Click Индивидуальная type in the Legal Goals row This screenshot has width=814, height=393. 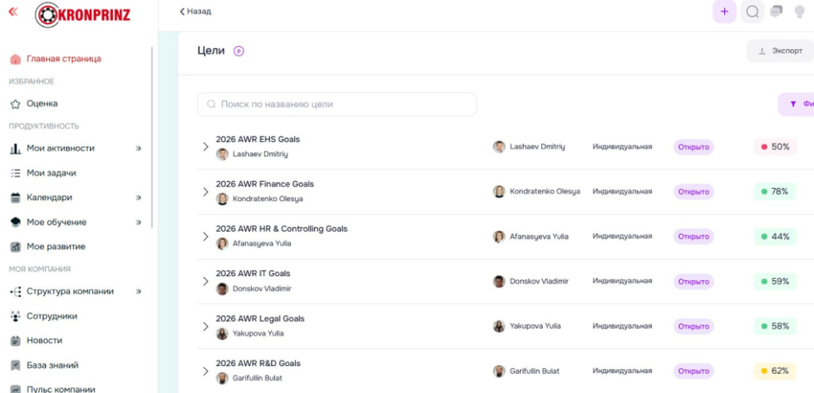pyautogui.click(x=622, y=326)
